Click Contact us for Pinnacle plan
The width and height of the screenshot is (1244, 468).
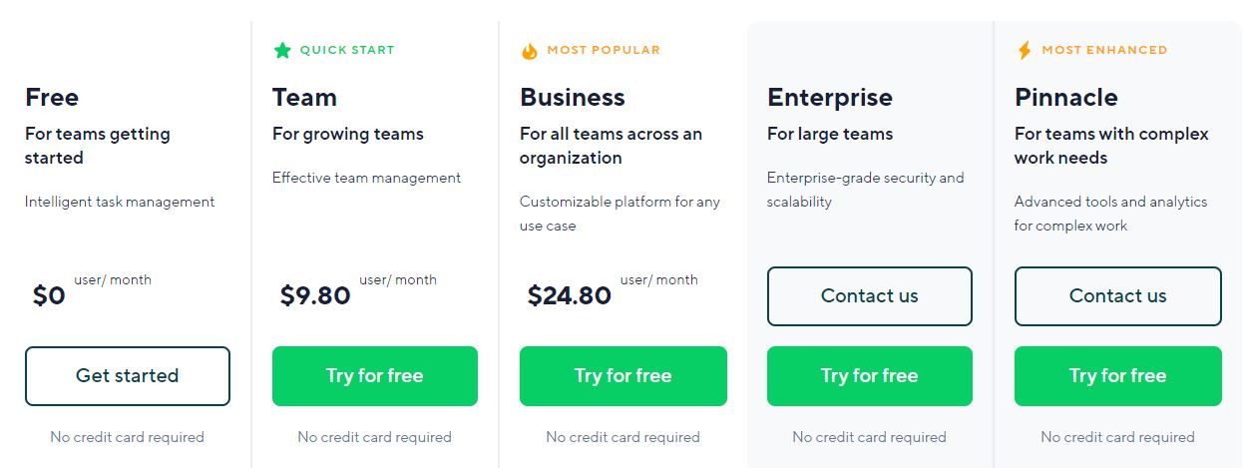(x=1117, y=295)
